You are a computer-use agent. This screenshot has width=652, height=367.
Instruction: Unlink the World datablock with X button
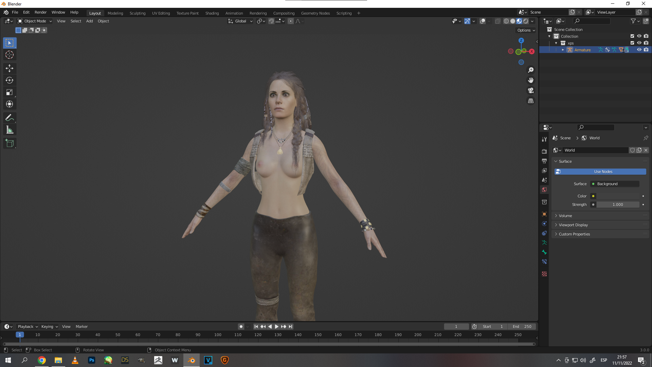click(x=646, y=150)
